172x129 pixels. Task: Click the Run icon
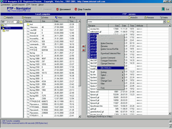coord(70,17)
